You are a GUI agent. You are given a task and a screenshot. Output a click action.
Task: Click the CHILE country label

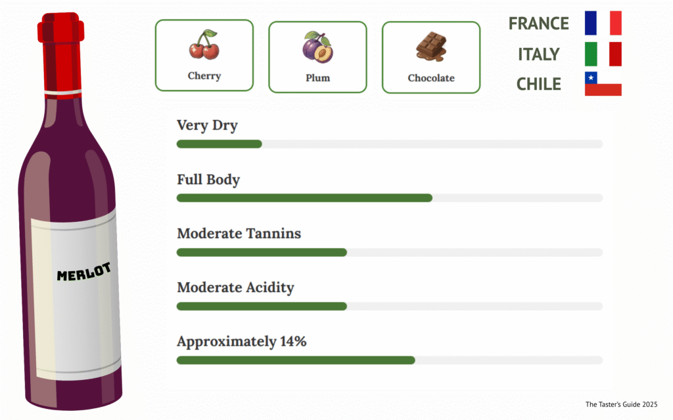click(x=538, y=85)
